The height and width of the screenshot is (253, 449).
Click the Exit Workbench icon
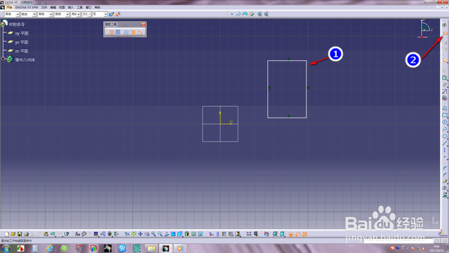coord(445,33)
